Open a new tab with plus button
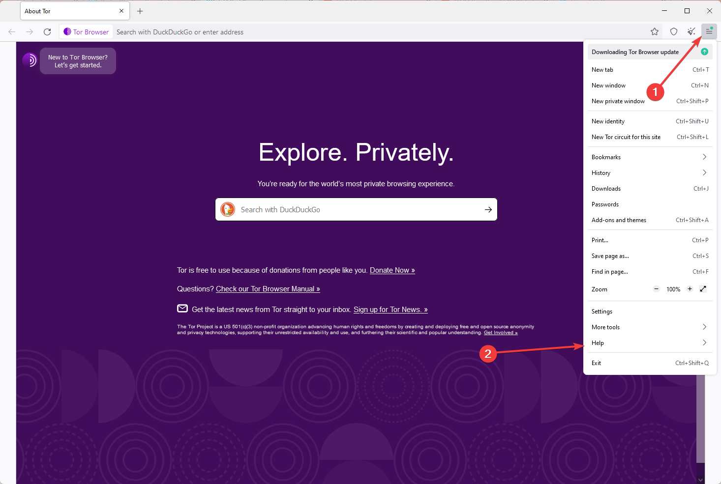The image size is (721, 484). (140, 11)
